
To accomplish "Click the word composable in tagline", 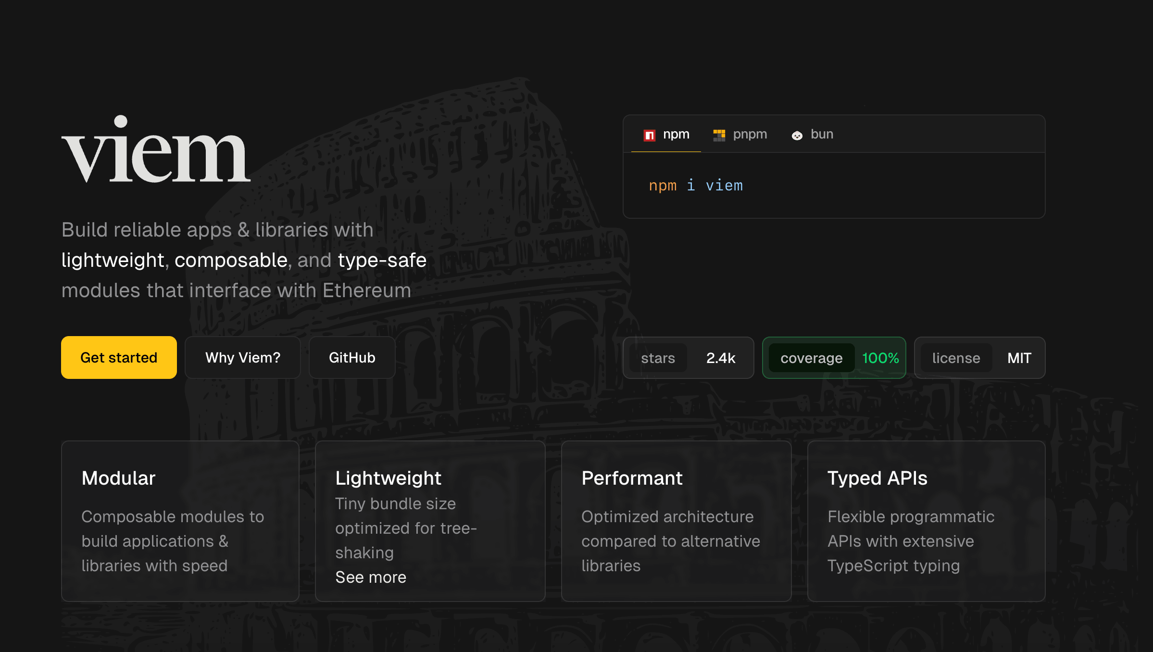I will coord(231,260).
